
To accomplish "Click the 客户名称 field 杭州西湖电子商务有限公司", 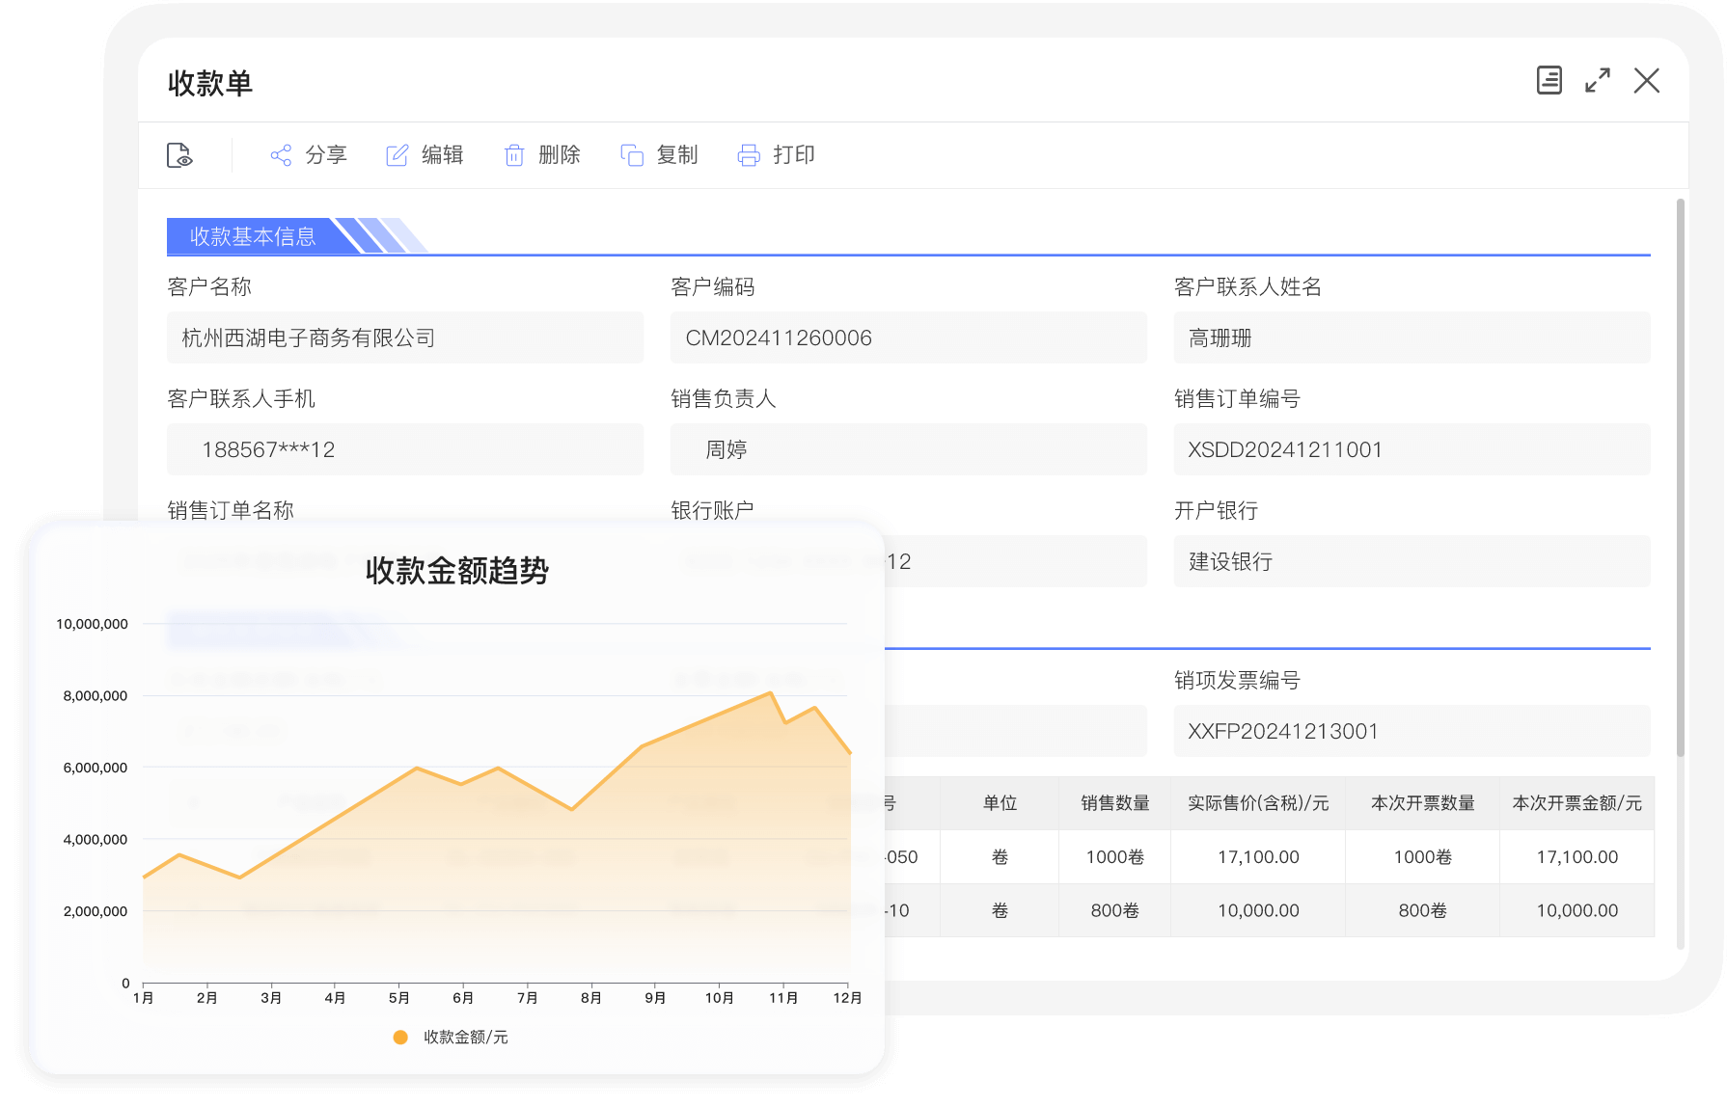I will tap(405, 337).
